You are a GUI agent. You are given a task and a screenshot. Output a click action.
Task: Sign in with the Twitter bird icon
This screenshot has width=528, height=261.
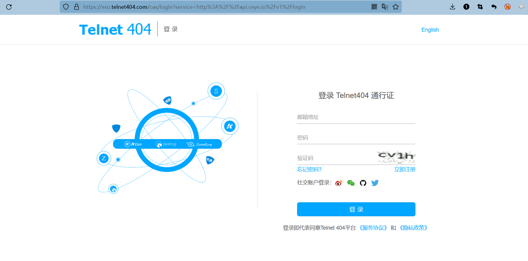[x=375, y=183]
